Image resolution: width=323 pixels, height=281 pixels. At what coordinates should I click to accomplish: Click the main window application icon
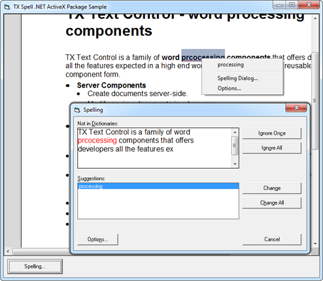(7, 7)
